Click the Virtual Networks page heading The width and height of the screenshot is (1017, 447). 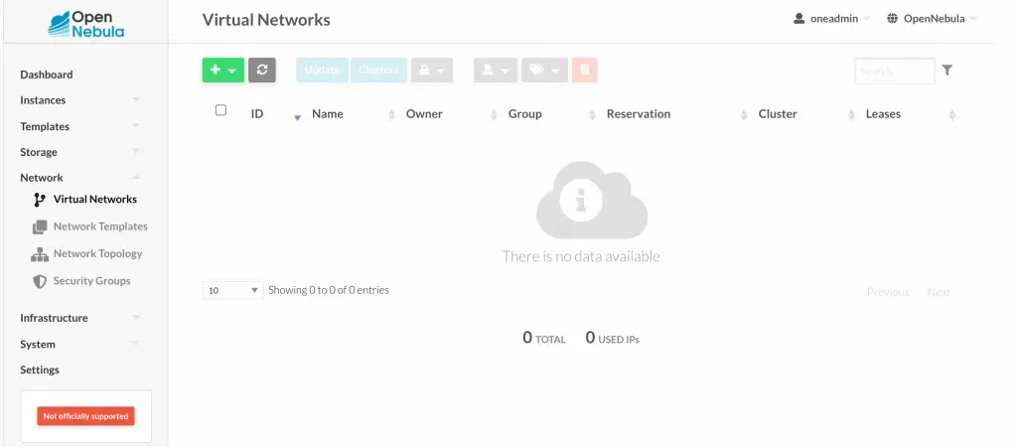tap(266, 20)
